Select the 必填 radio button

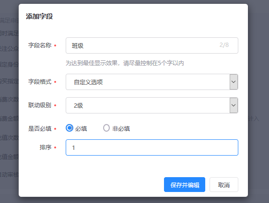70,128
